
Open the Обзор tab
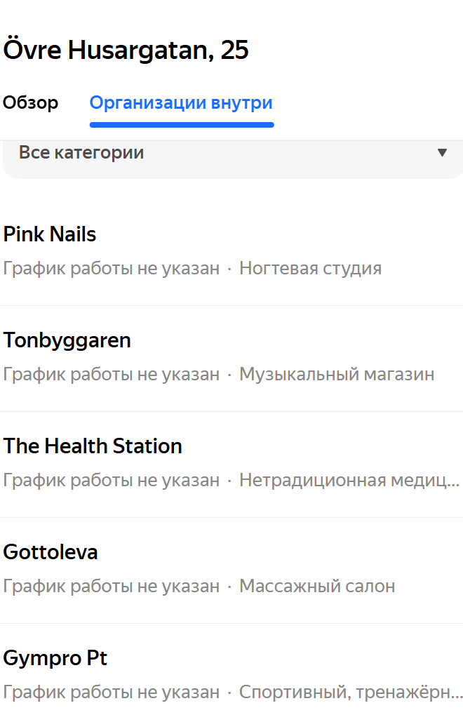click(31, 103)
